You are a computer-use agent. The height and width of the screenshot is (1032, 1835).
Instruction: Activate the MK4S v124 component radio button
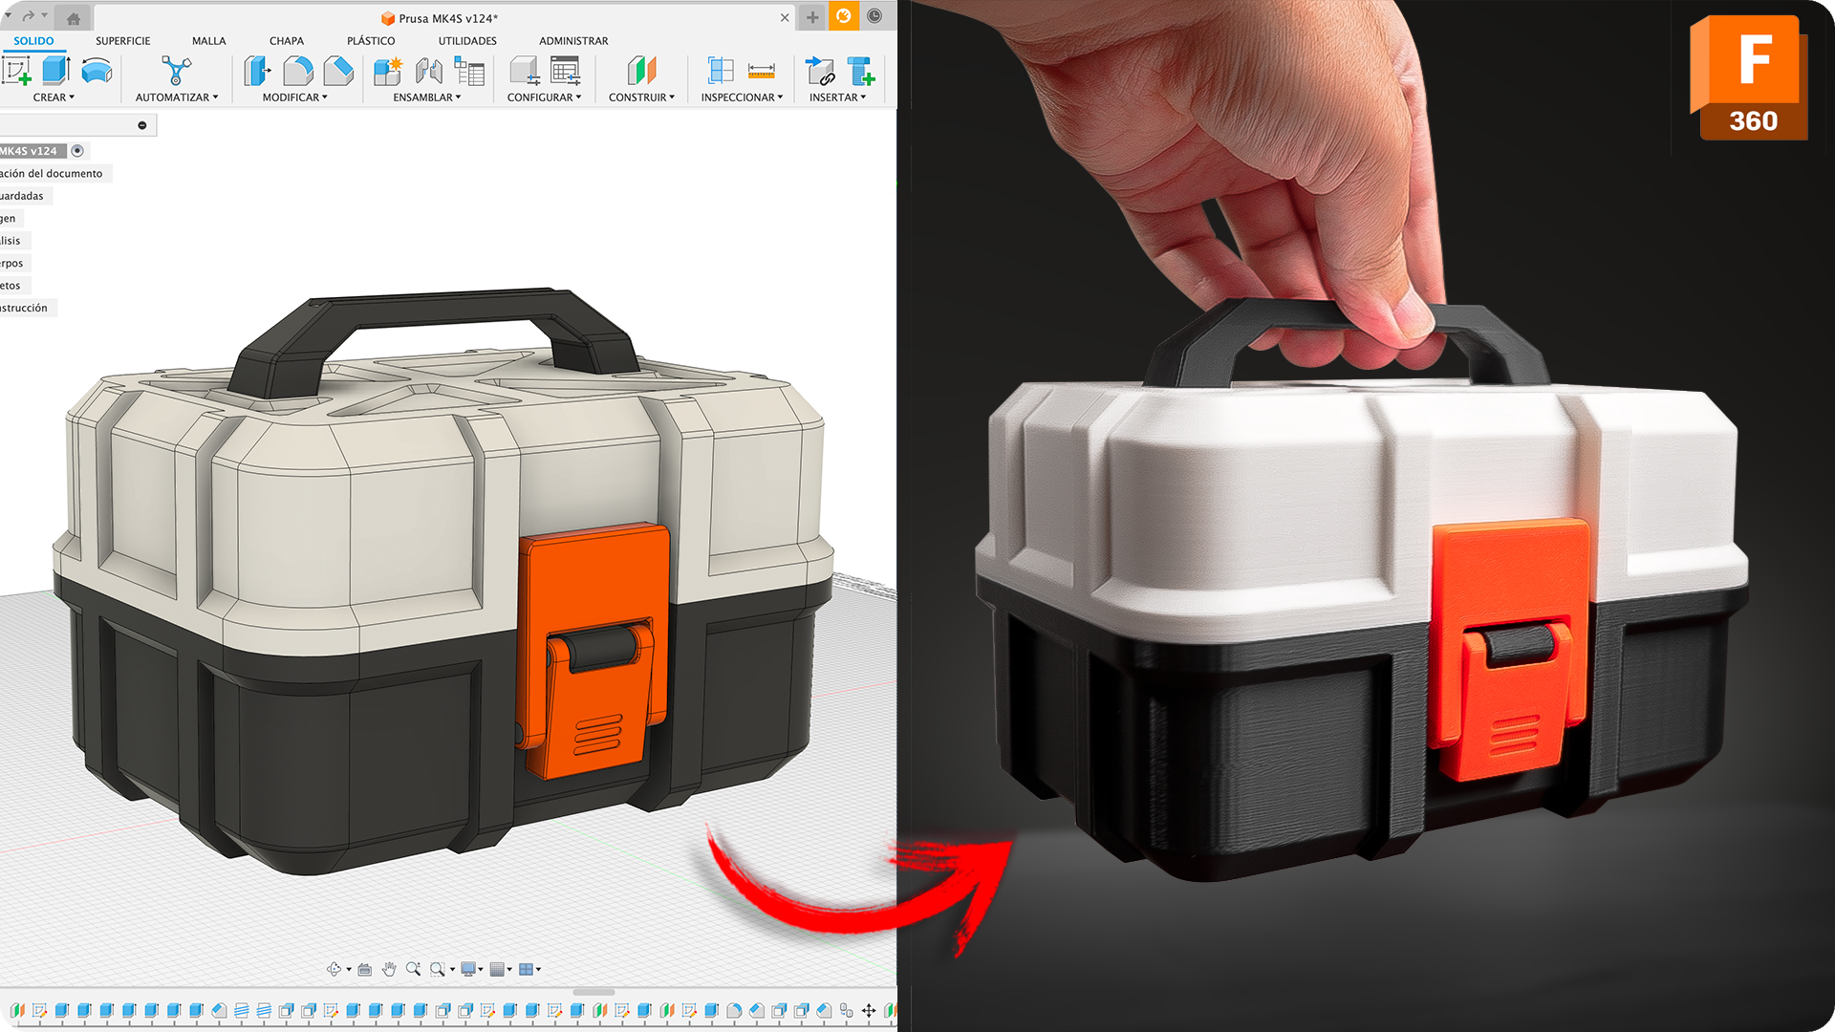77,151
